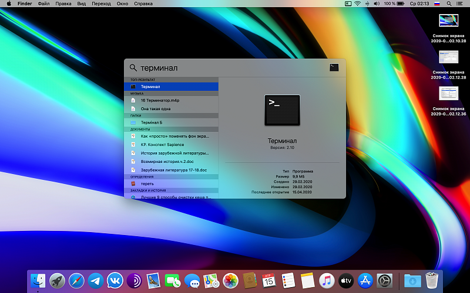470x293 pixels.
Task: Open Telegram from the Dock
Action: coord(96,281)
